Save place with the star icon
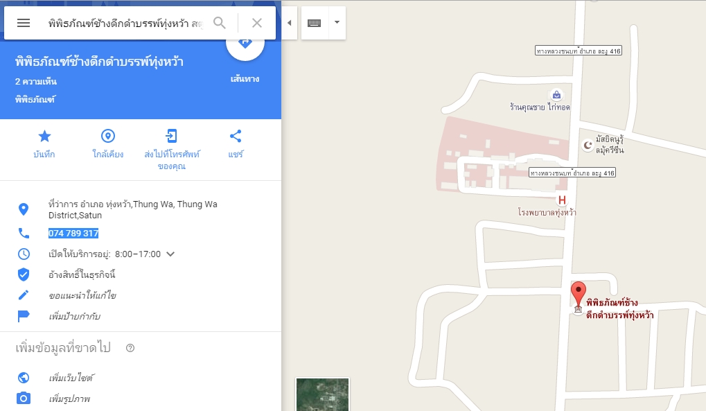Image resolution: width=706 pixels, height=411 pixels. [x=44, y=136]
